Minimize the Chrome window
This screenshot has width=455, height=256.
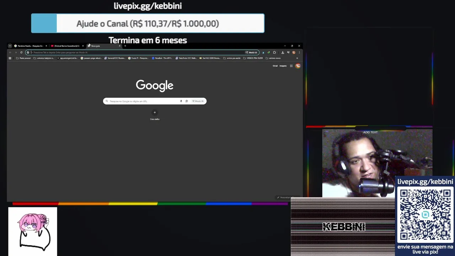click(285, 46)
